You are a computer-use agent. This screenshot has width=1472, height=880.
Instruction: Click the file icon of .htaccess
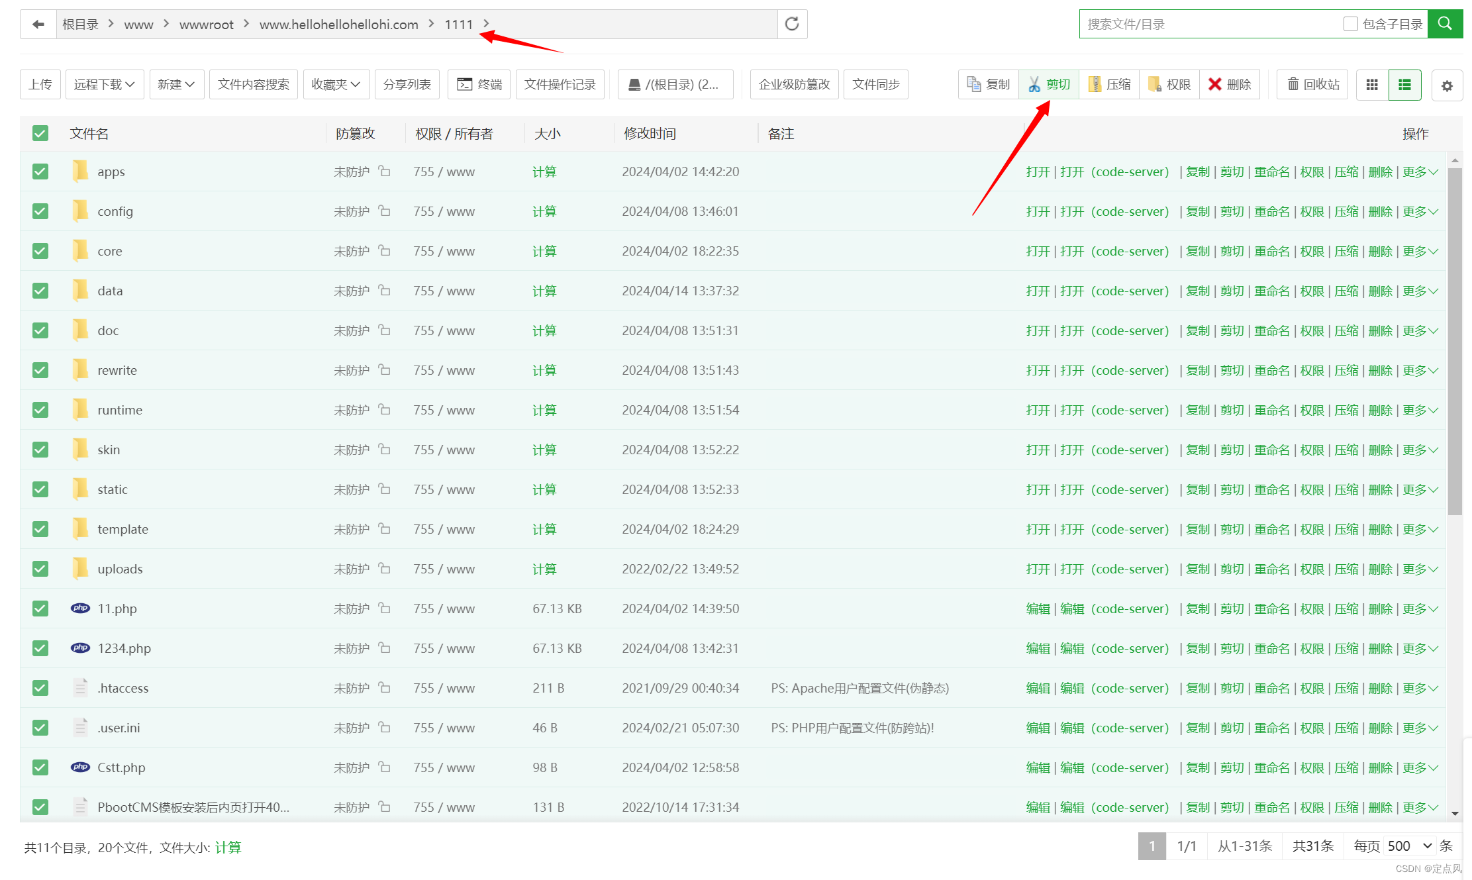(x=80, y=688)
